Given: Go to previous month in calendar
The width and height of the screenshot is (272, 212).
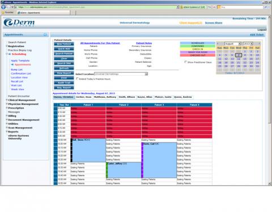Looking at the screenshot, I should point(218,44).
